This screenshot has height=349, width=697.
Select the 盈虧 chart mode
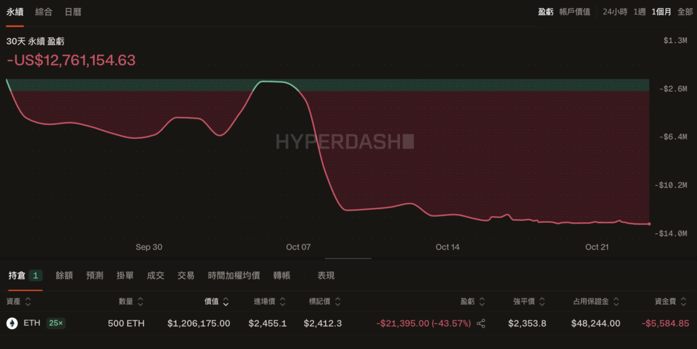(545, 12)
